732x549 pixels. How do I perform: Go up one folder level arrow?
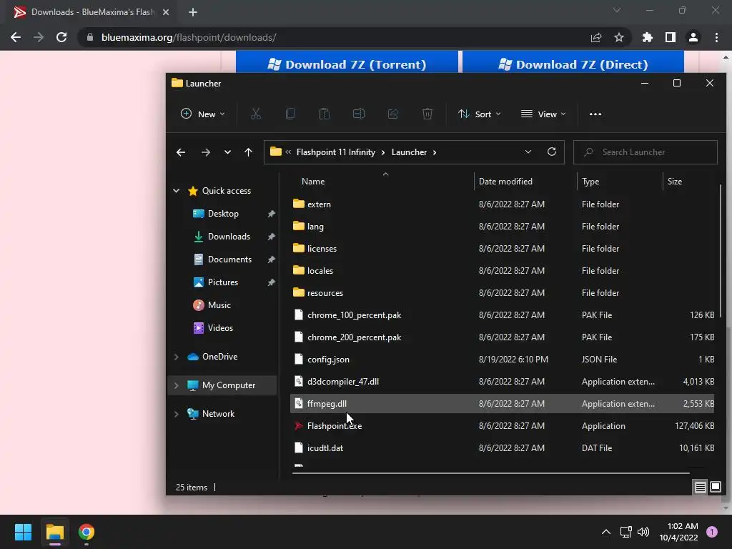point(248,152)
